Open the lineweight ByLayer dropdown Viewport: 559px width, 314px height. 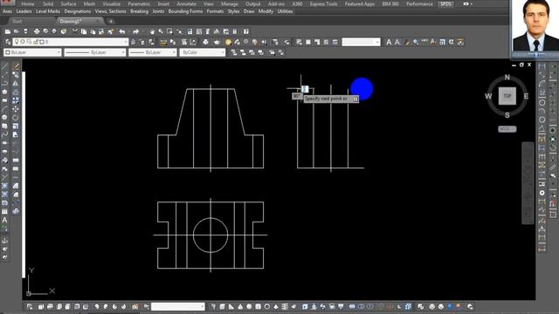point(174,52)
